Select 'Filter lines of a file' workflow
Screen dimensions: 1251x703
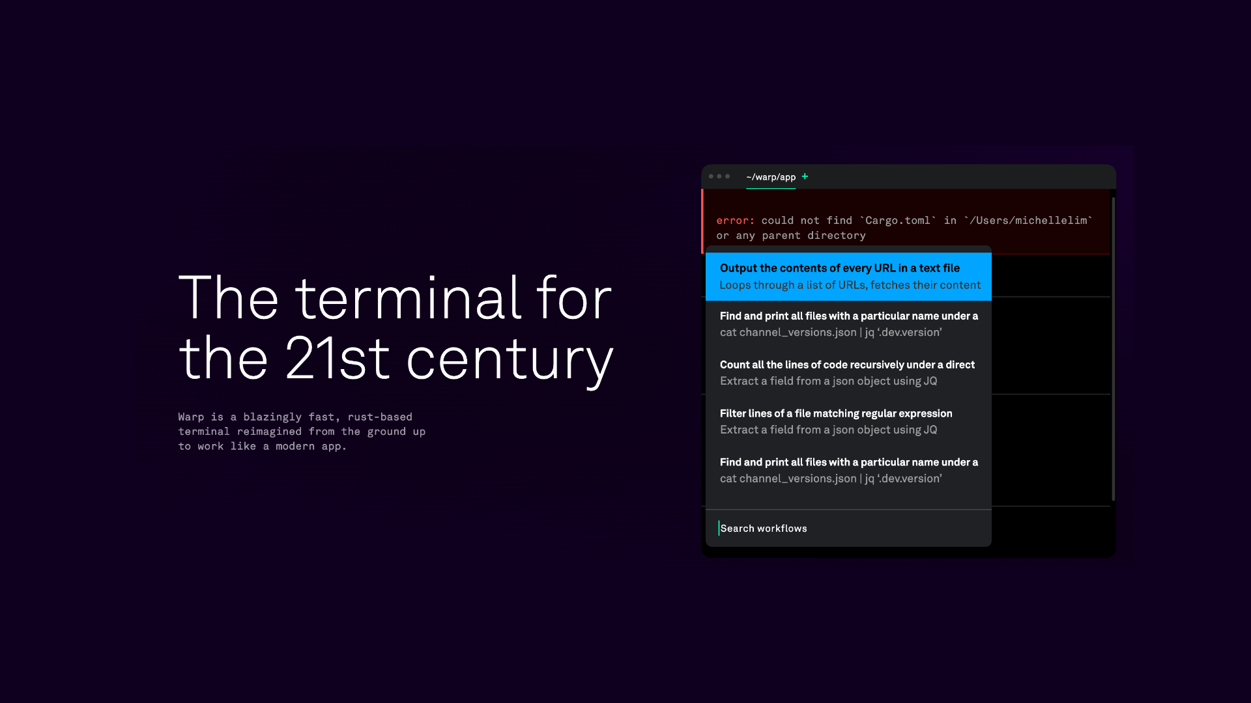tap(848, 422)
